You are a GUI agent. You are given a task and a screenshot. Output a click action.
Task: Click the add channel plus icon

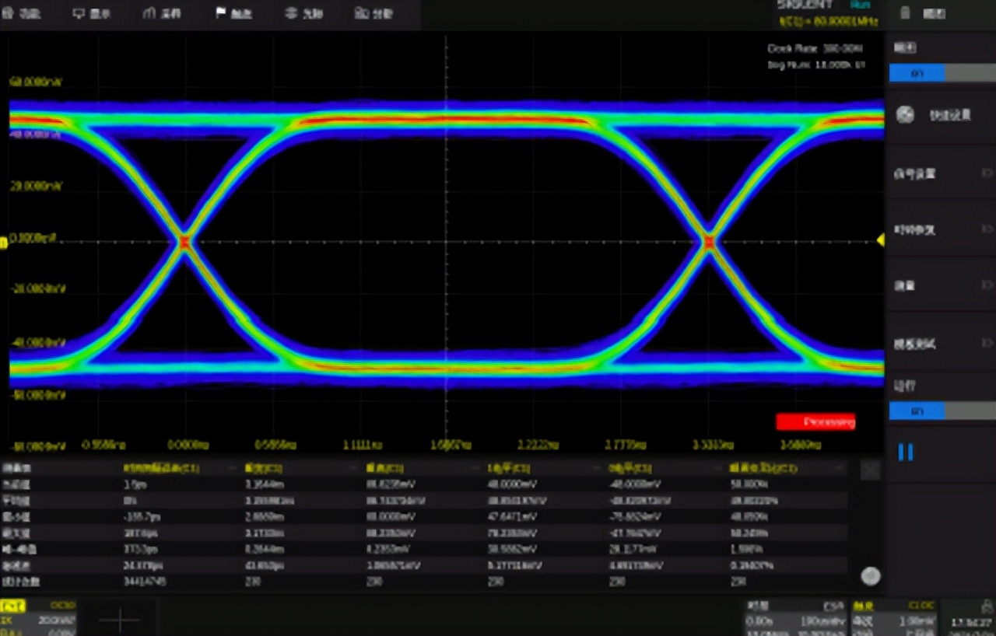(x=120, y=620)
